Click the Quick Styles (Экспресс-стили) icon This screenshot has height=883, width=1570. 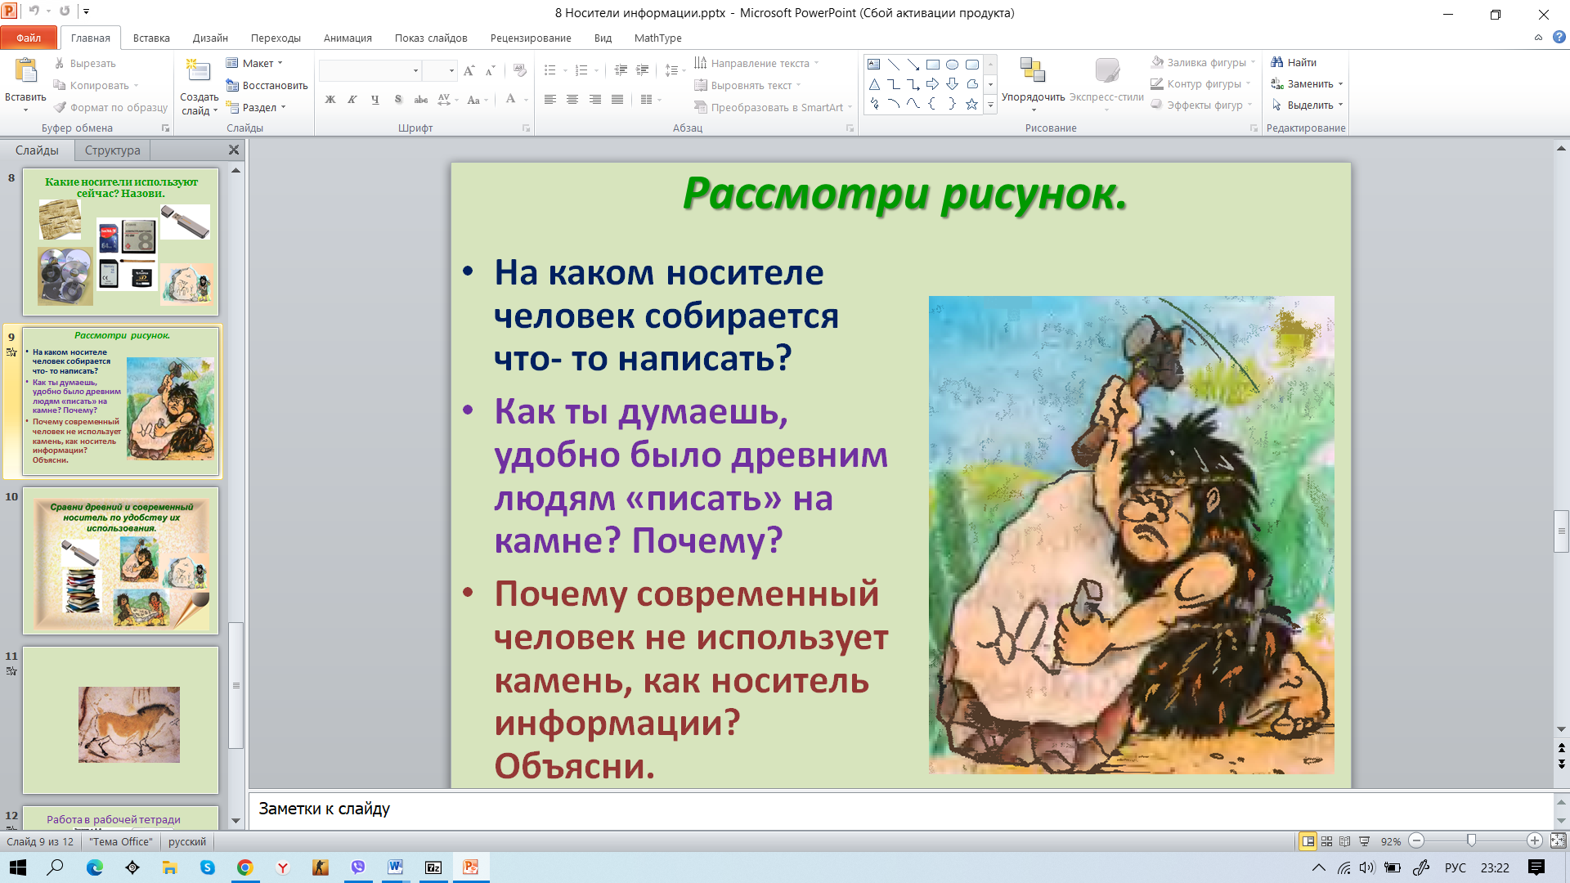coord(1106,70)
